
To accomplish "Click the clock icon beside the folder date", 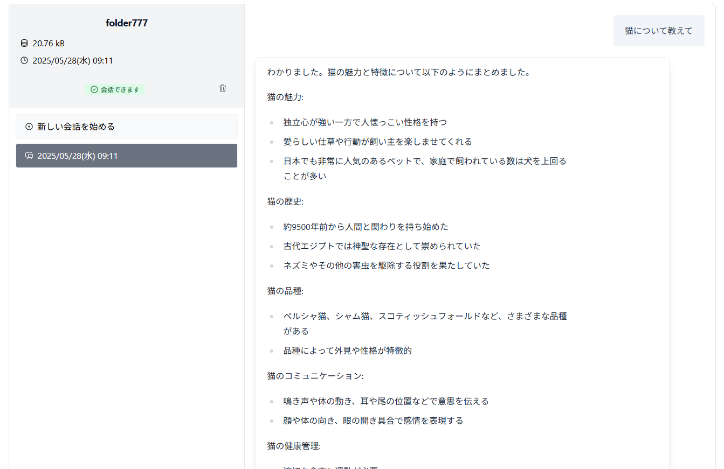I will pyautogui.click(x=24, y=60).
